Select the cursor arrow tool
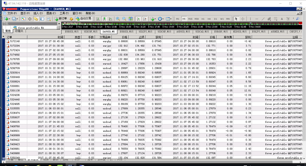The width and height of the screenshot is (306, 166). [236, 19]
